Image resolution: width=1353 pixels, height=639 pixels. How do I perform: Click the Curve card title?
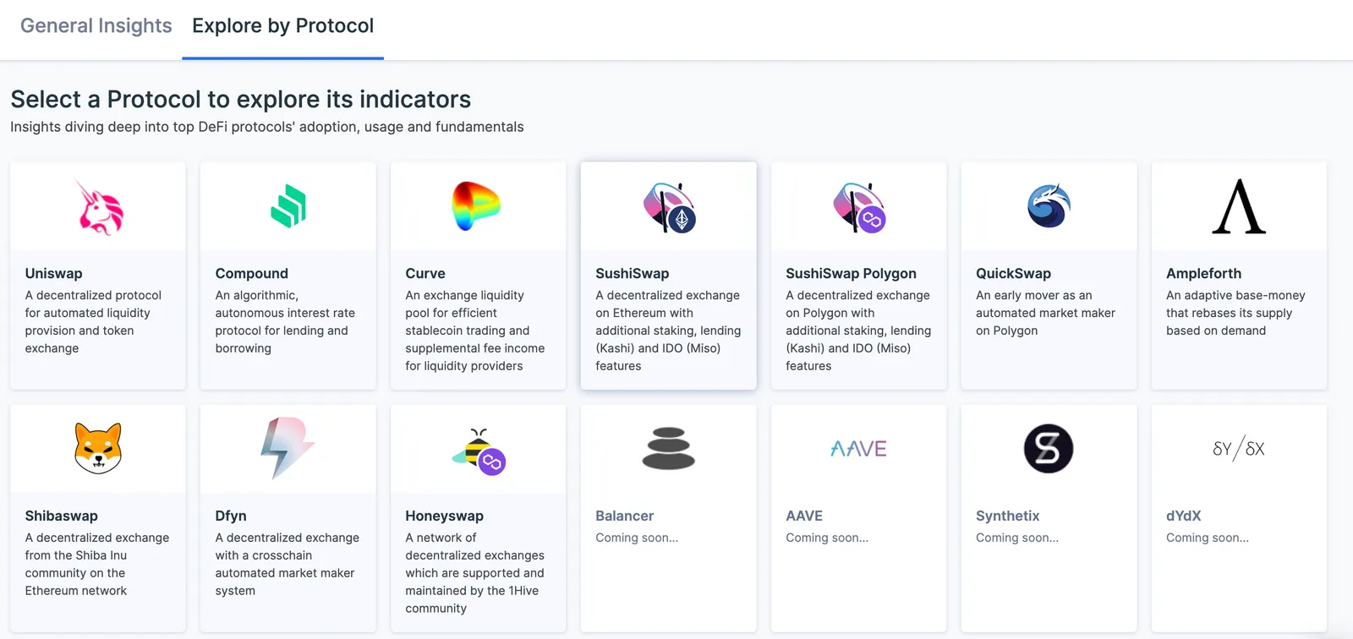pyautogui.click(x=425, y=274)
